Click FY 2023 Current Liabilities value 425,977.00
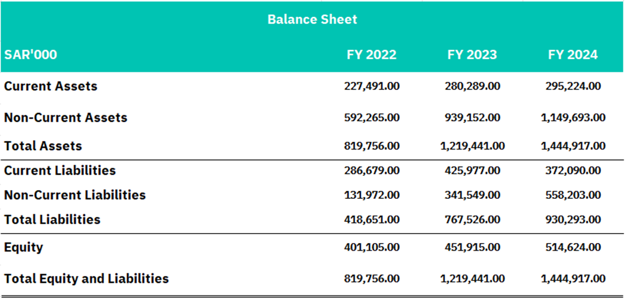The image size is (627, 303). (472, 171)
